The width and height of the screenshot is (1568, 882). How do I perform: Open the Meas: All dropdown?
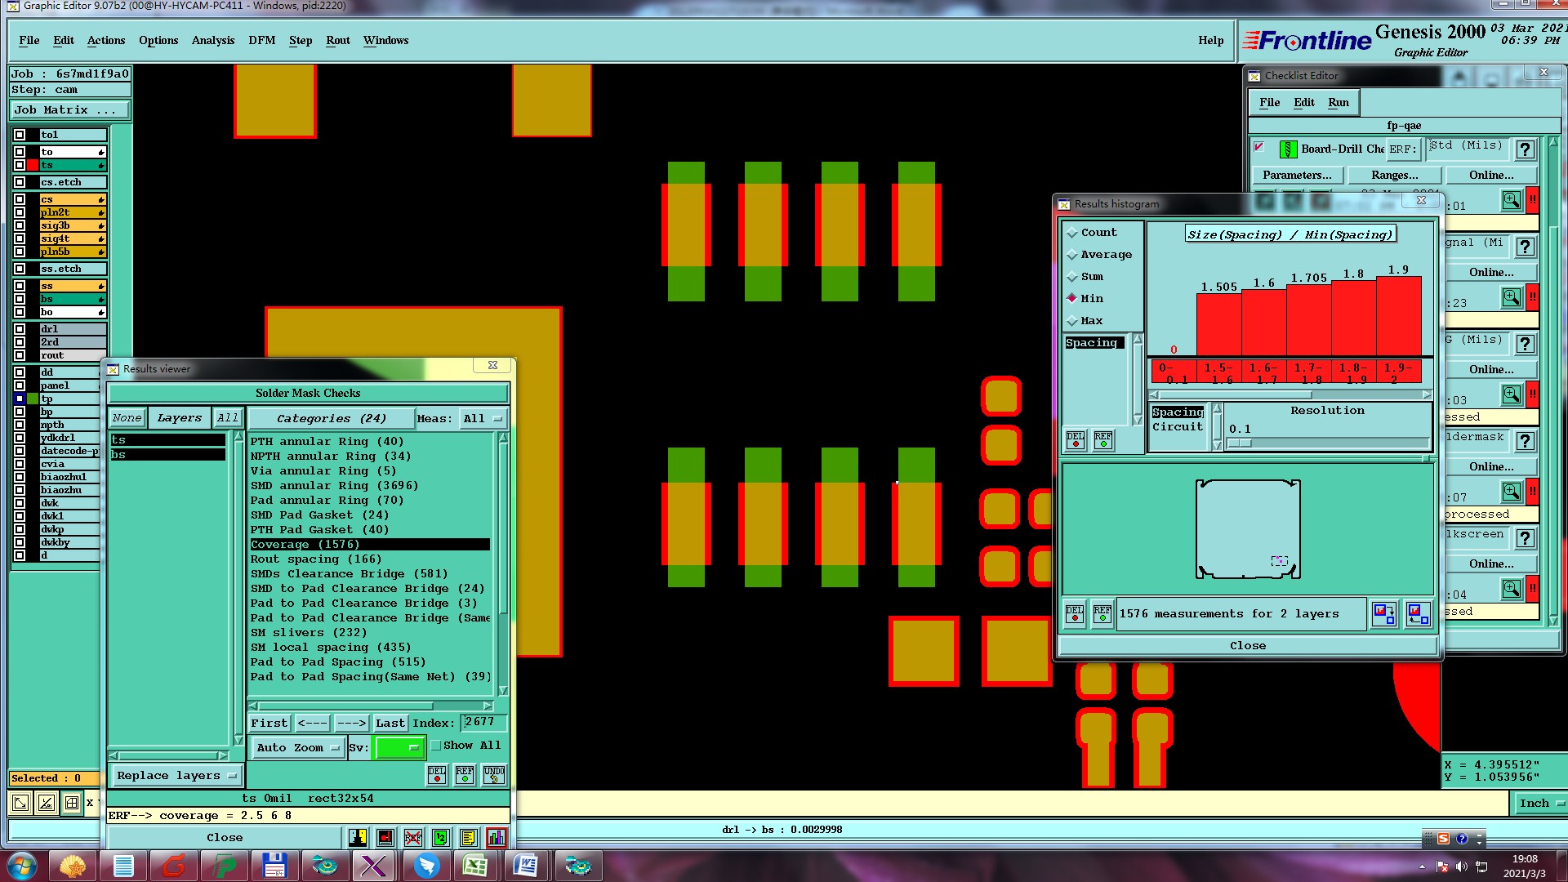[482, 418]
